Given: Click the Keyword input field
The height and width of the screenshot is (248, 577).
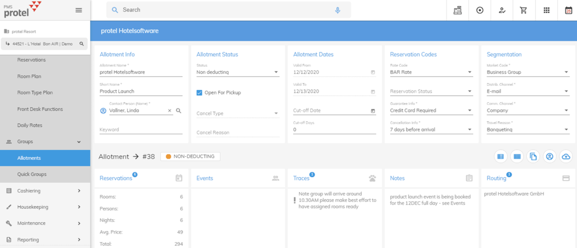Looking at the screenshot, I should point(141,130).
